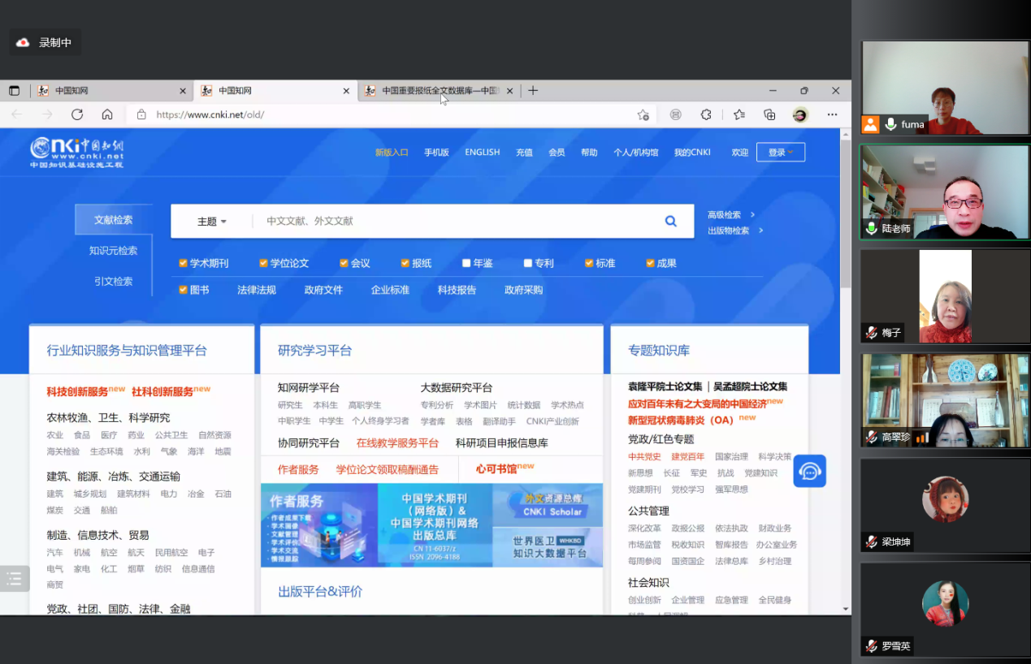Go to the browser home page icon
1031x664 pixels.
pyautogui.click(x=107, y=114)
